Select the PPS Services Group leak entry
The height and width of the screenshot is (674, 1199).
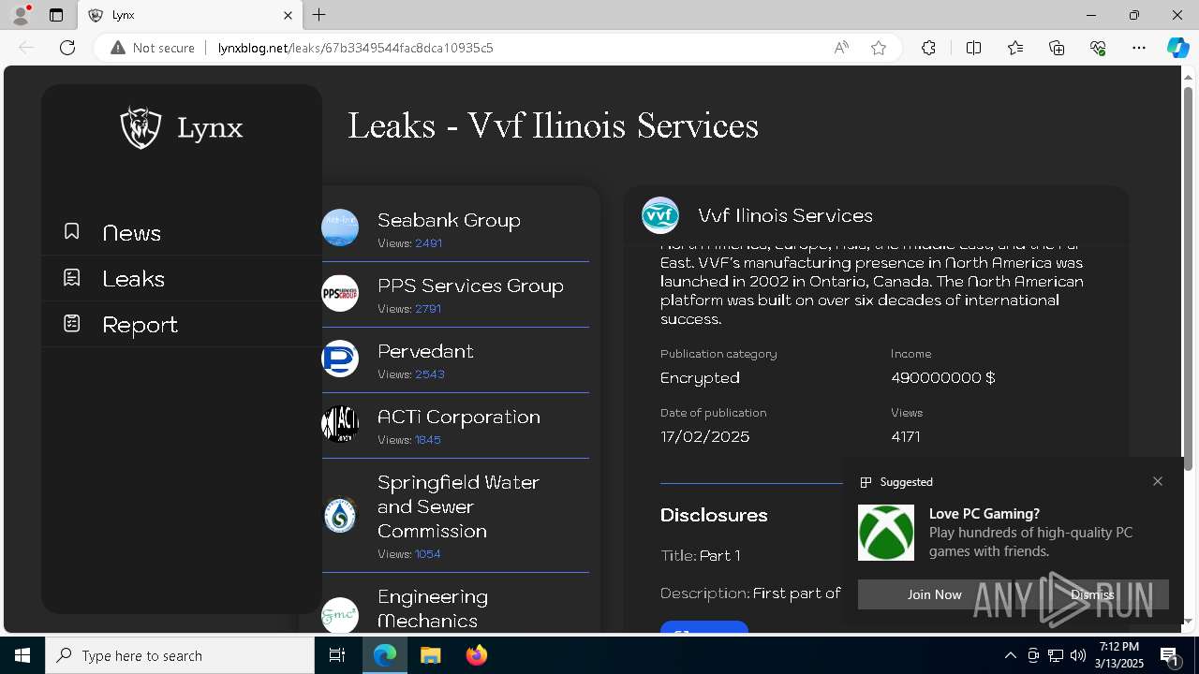tap(455, 294)
